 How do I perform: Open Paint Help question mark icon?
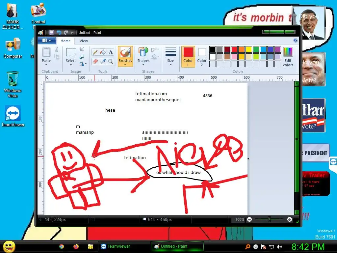(x=296, y=40)
